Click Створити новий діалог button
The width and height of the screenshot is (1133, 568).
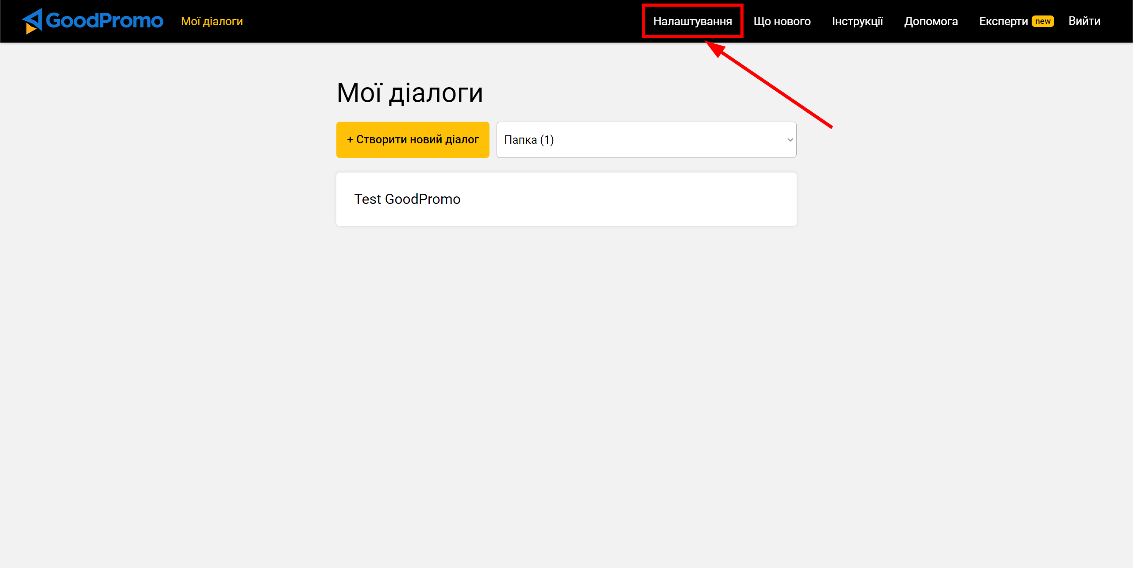tap(412, 139)
